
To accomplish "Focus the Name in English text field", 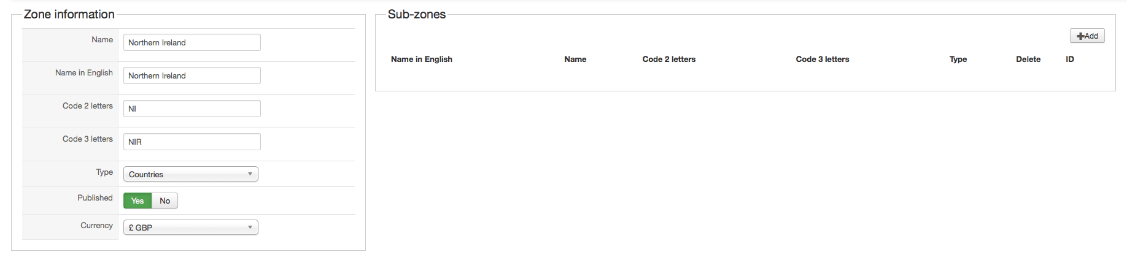I will click(x=192, y=75).
